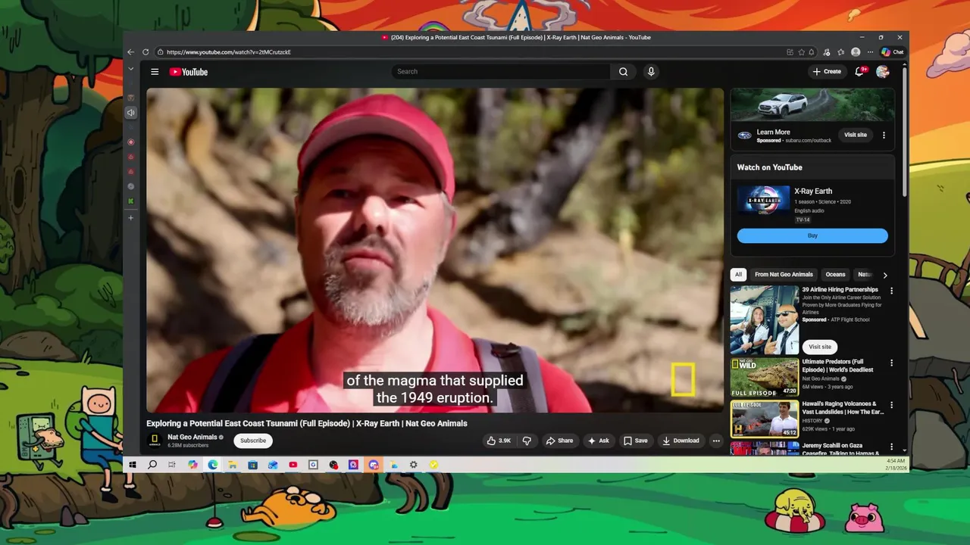This screenshot has height=545, width=970.
Task: Open the taskbar clock and date
Action: 895,465
